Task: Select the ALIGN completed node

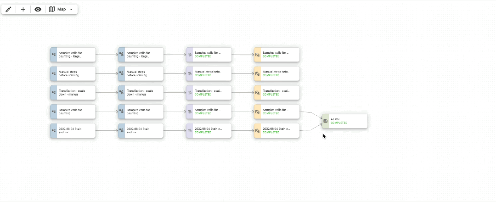Action: [x=347, y=121]
